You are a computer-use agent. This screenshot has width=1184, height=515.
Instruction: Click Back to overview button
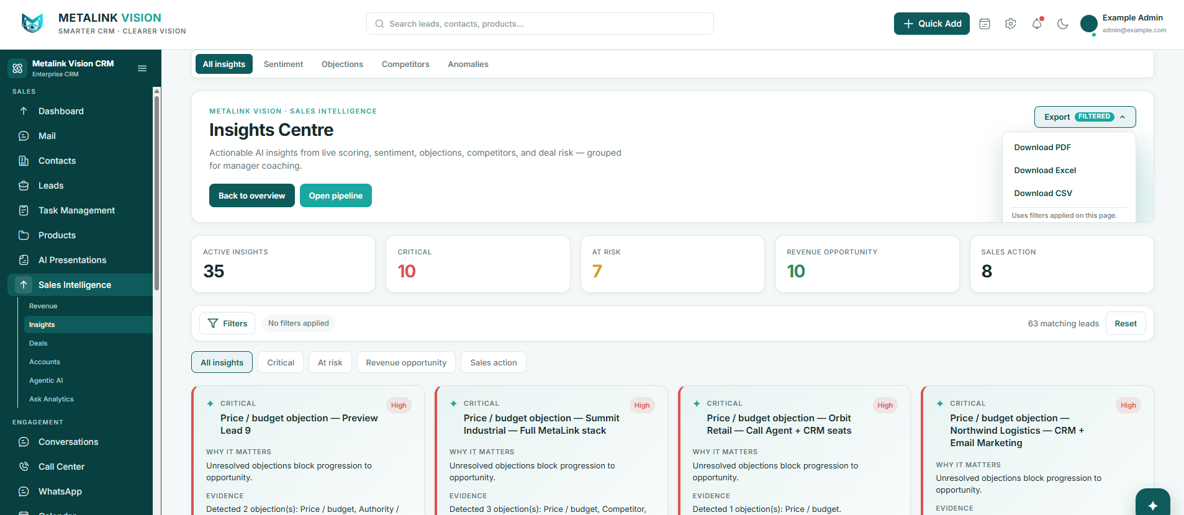tap(252, 195)
